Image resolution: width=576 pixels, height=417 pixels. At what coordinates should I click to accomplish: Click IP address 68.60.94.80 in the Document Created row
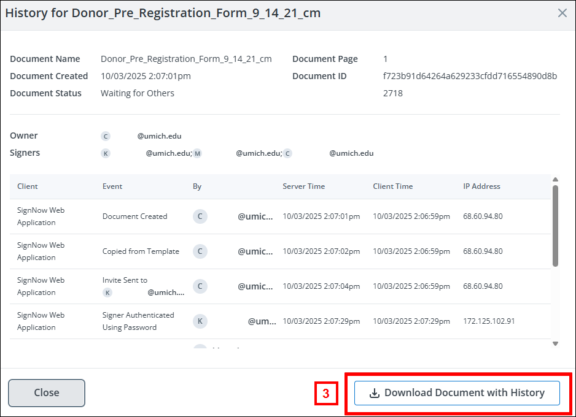click(x=483, y=216)
